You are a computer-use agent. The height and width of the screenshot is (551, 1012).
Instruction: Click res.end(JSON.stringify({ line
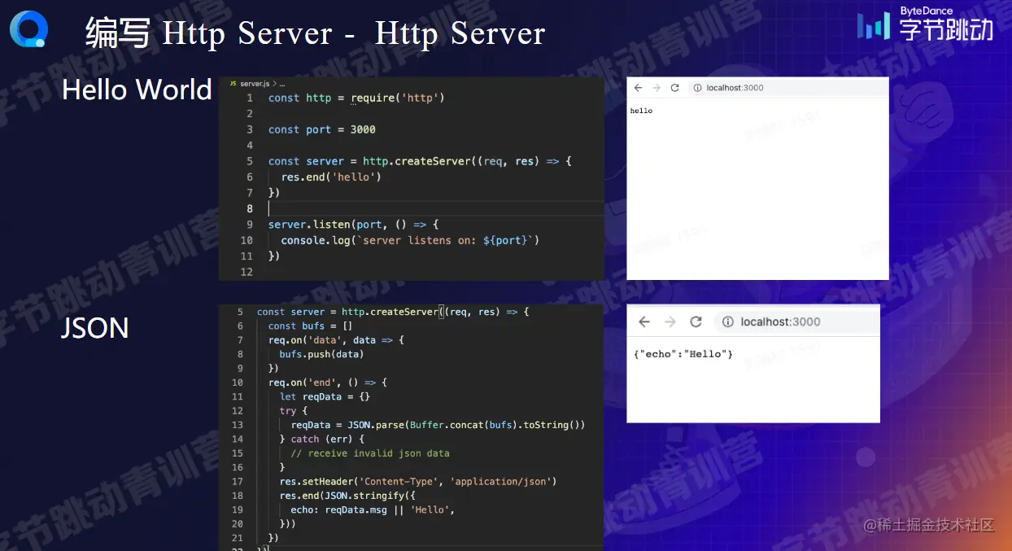click(x=347, y=495)
